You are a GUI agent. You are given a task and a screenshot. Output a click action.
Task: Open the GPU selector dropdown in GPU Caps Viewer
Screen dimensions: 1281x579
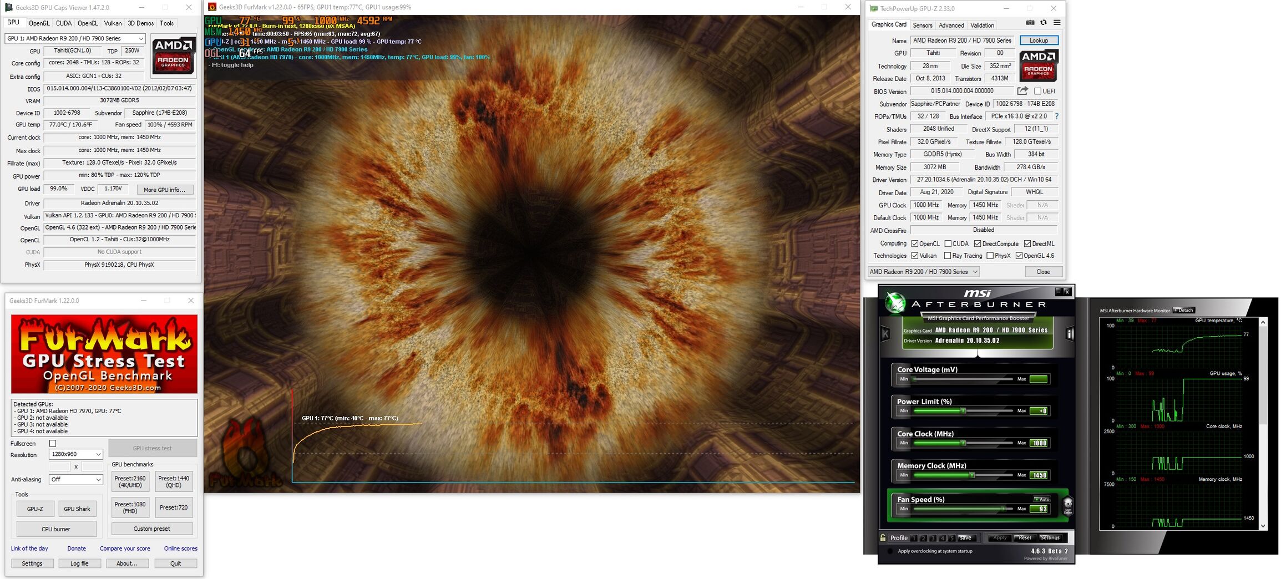point(75,38)
